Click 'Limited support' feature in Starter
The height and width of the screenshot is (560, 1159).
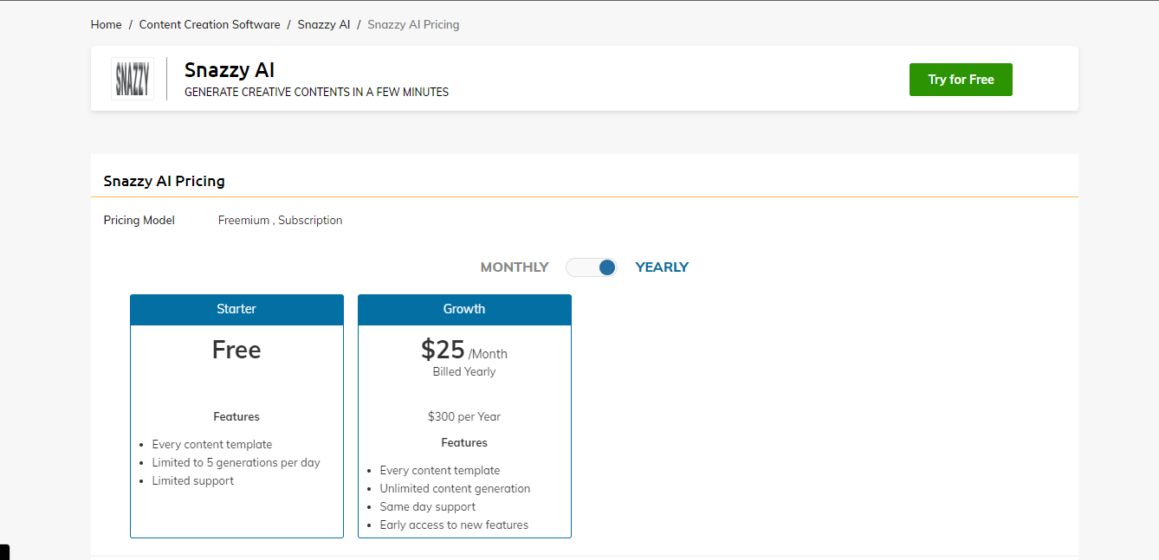pyautogui.click(x=193, y=481)
